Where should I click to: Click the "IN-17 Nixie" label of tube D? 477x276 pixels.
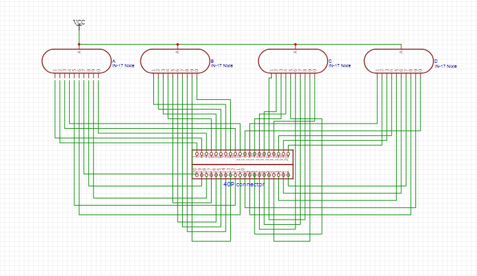[x=446, y=66]
